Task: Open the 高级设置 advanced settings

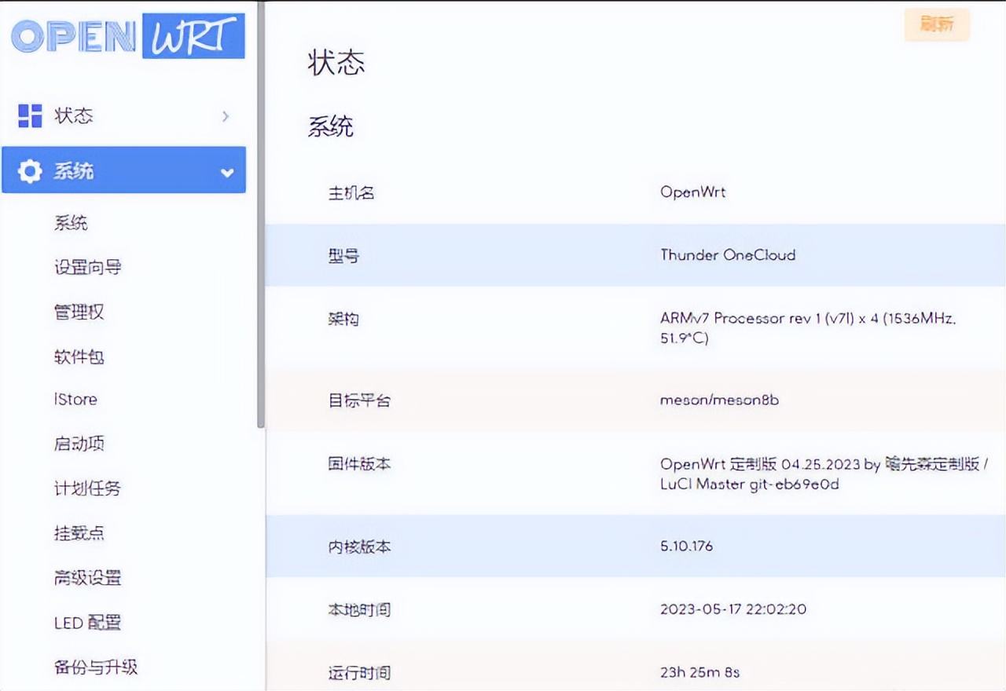Action: (86, 578)
